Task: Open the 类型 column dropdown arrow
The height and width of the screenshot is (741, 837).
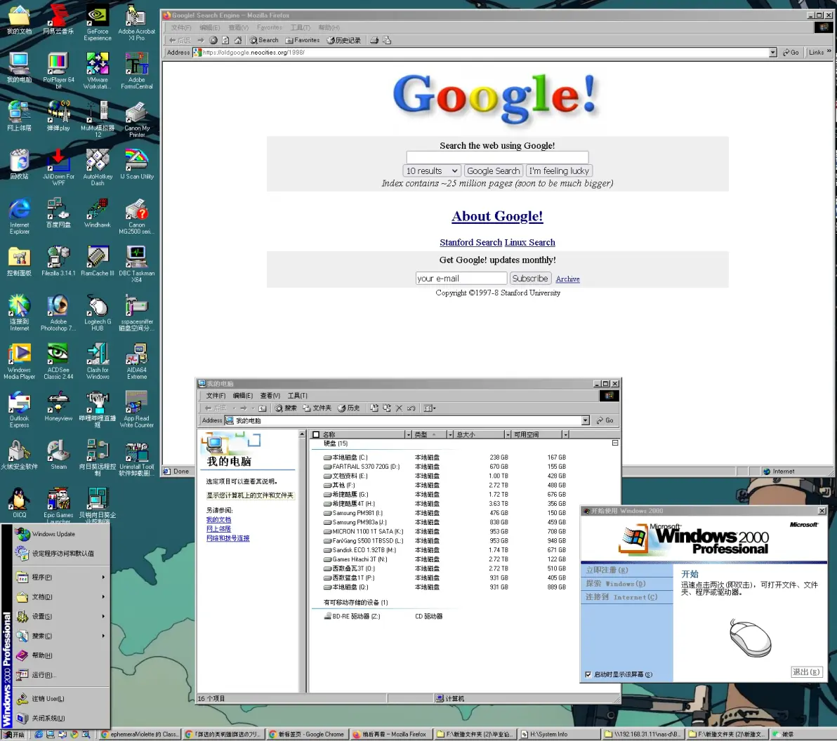Action: (x=450, y=435)
